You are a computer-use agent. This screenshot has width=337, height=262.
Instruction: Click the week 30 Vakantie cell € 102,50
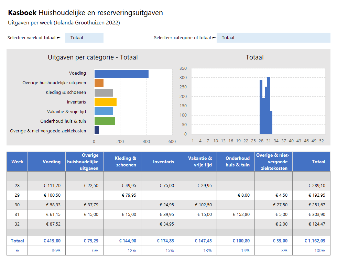(198, 205)
